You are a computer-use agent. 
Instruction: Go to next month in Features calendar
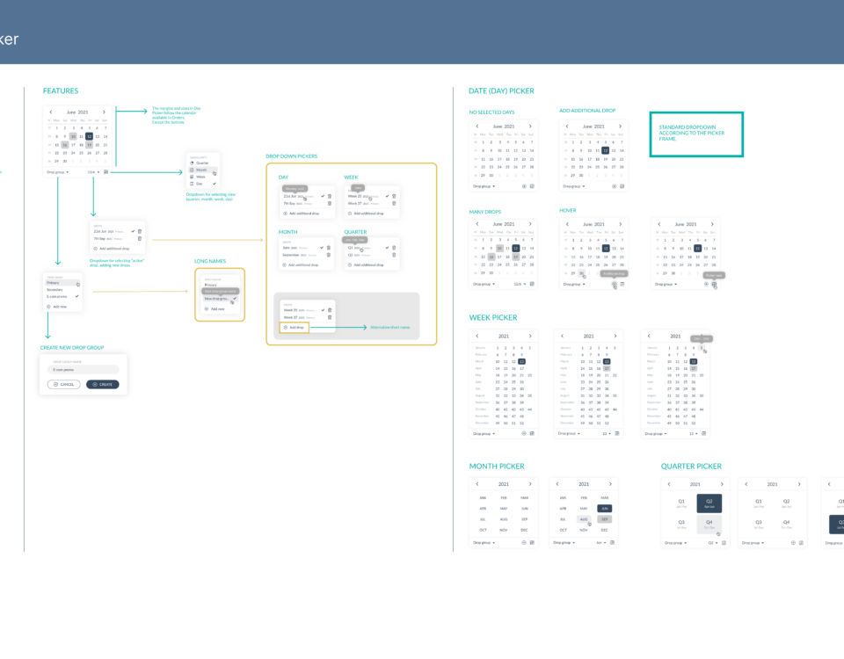(105, 112)
